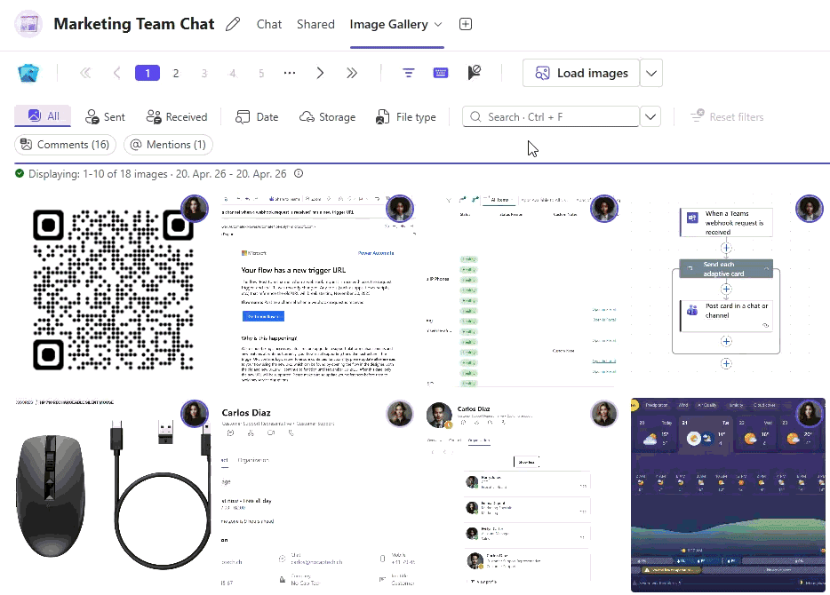The width and height of the screenshot is (830, 595).
Task: Open Load images dropdown arrow
Action: point(651,73)
